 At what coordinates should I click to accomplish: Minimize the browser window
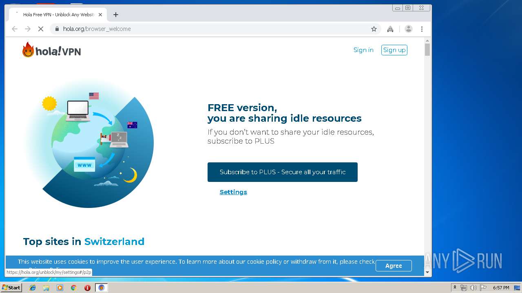pyautogui.click(x=398, y=8)
